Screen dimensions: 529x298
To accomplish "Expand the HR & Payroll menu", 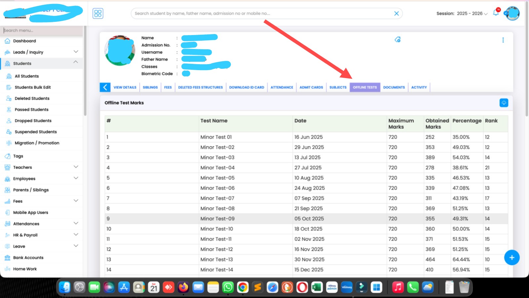I will point(76,235).
